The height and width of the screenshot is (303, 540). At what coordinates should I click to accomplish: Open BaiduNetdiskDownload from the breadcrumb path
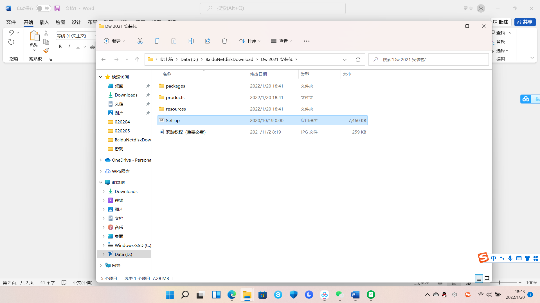(x=229, y=59)
